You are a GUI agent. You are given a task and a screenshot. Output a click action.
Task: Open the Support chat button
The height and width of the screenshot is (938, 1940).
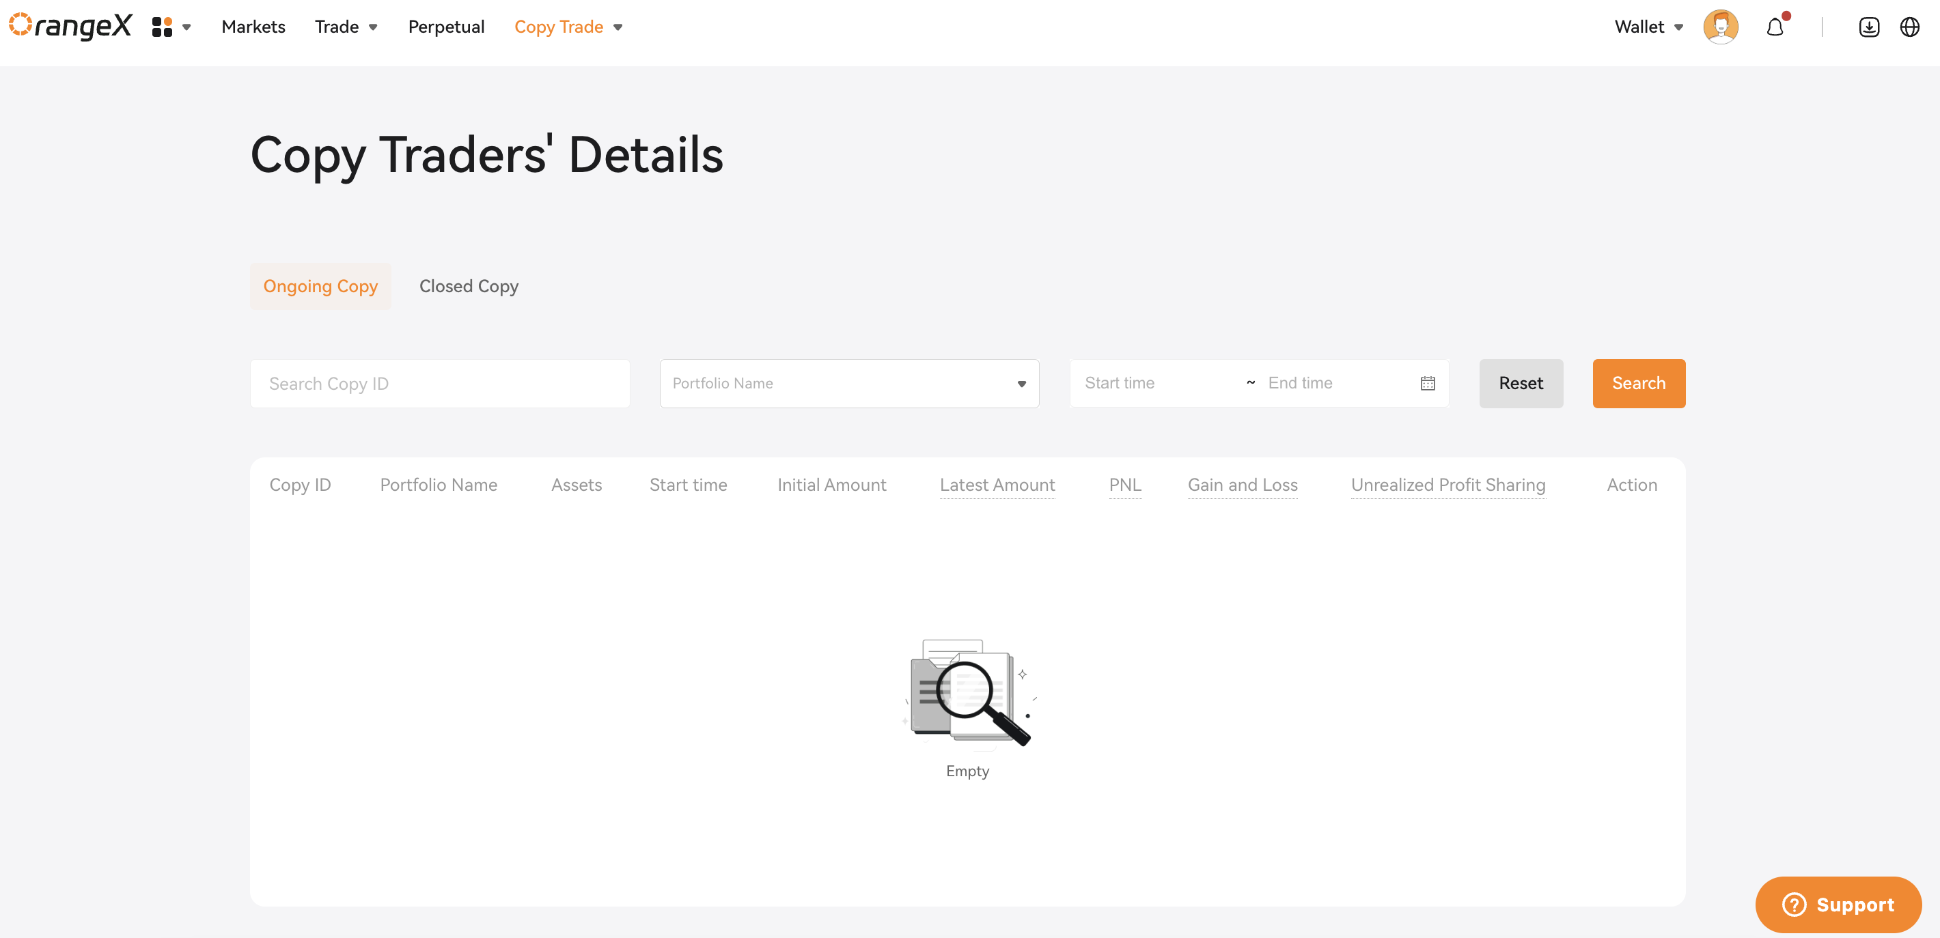(x=1838, y=904)
